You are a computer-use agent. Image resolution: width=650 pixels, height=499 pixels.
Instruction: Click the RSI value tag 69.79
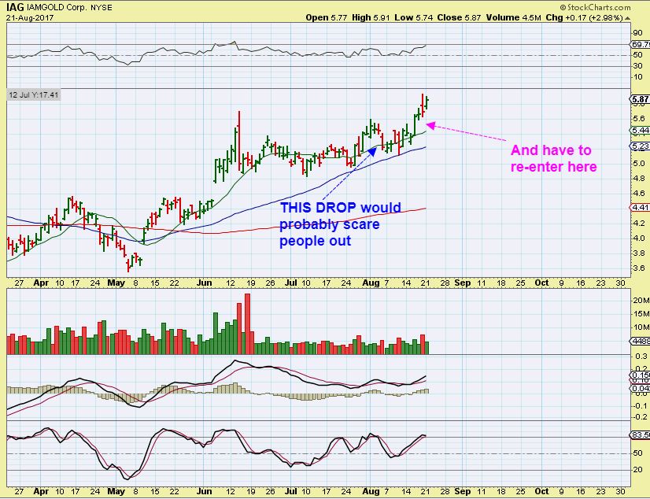coord(640,44)
